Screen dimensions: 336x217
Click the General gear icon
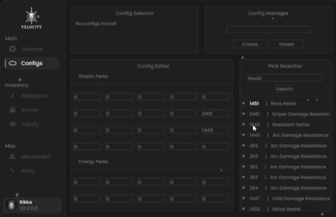click(13, 49)
